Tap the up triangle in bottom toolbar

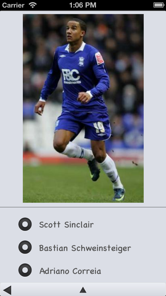83,290
